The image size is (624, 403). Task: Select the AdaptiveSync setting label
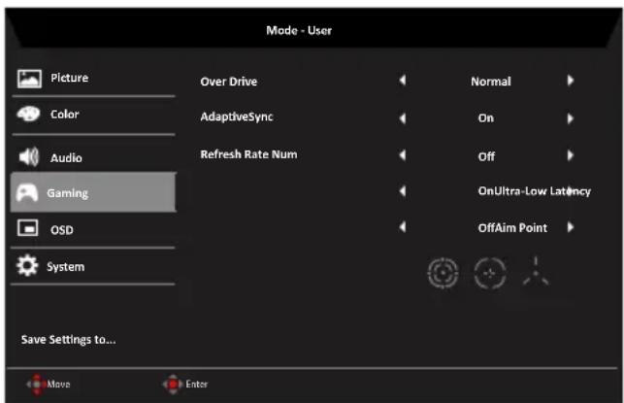click(x=237, y=118)
